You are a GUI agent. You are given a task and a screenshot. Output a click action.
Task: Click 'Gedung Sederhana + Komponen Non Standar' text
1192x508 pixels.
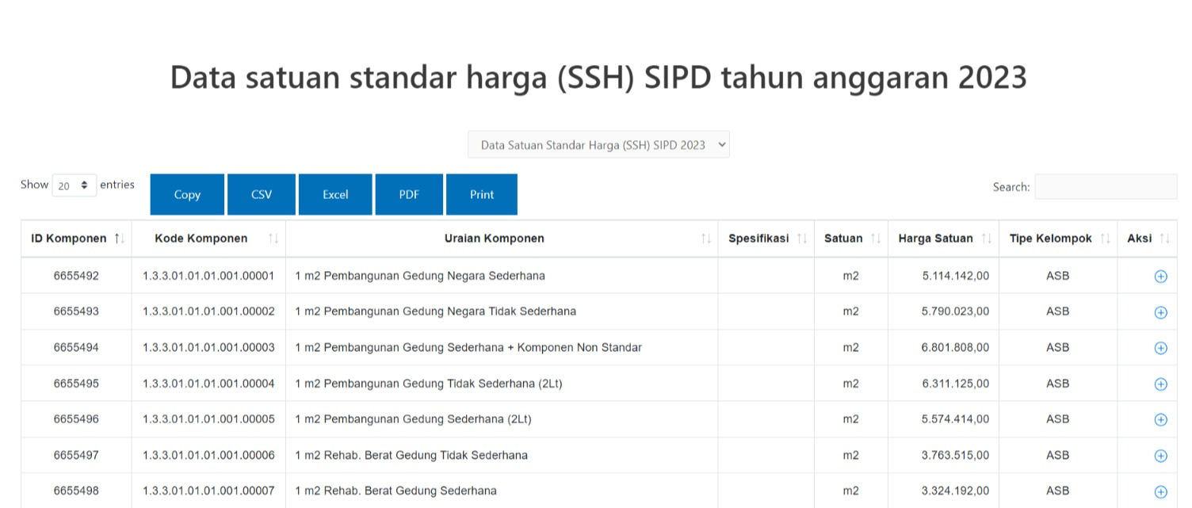point(522,347)
